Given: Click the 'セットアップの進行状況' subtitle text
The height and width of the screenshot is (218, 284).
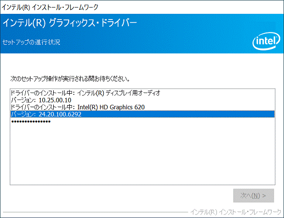Looking at the screenshot, I should tap(31, 42).
